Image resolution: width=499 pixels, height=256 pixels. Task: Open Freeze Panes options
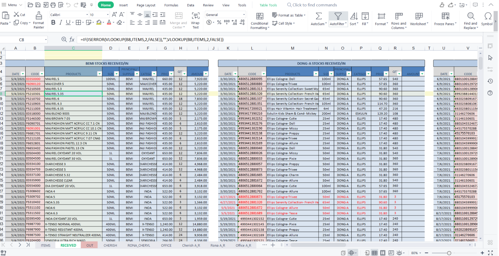(445, 19)
